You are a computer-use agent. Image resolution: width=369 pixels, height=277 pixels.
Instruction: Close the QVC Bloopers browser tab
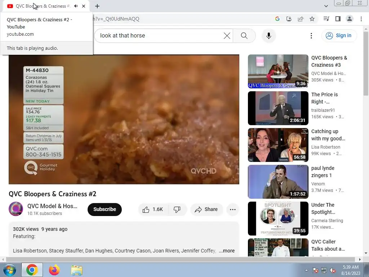pos(84,6)
